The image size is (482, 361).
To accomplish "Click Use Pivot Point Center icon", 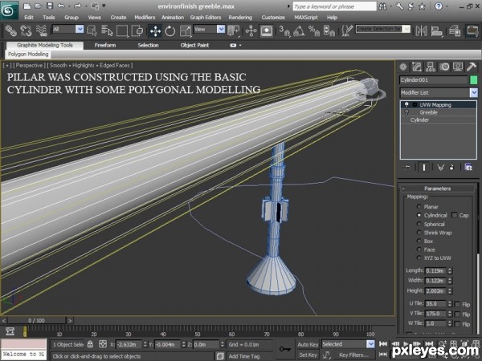I will pos(234,30).
